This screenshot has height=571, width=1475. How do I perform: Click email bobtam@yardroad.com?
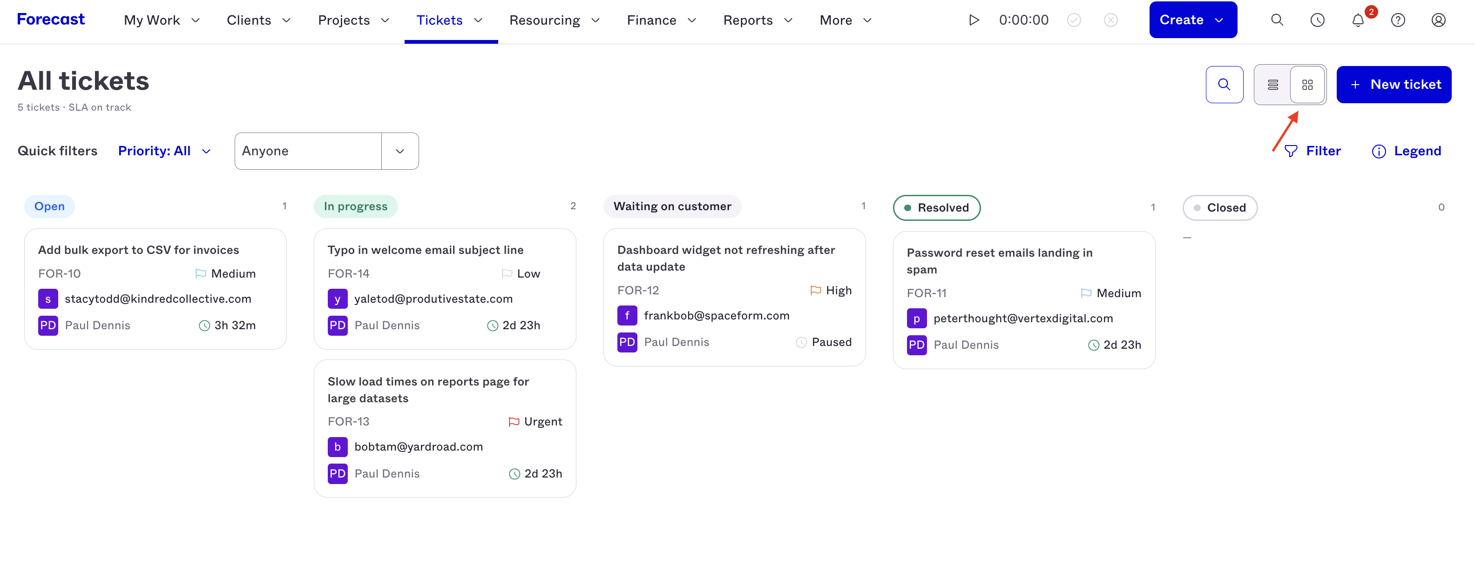[x=419, y=447]
